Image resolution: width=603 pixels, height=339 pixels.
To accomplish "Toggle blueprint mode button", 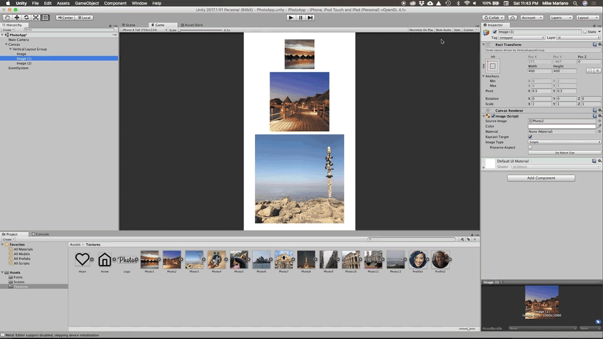I will pyautogui.click(x=590, y=71).
